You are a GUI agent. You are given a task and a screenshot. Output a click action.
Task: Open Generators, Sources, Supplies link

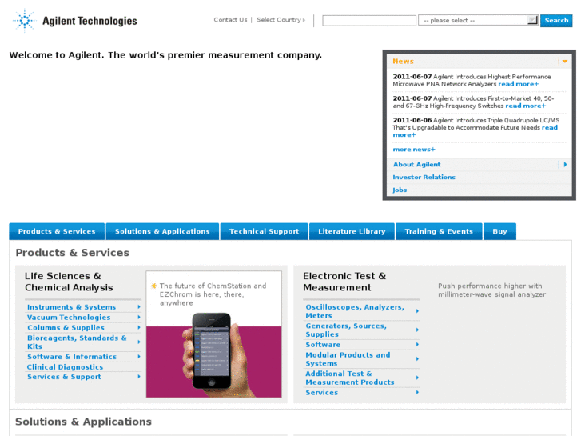(346, 330)
